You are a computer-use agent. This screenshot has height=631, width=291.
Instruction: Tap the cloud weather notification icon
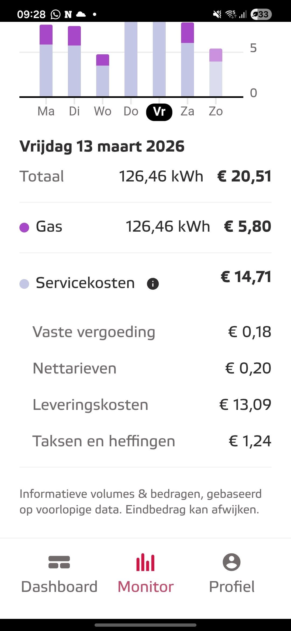(x=81, y=14)
